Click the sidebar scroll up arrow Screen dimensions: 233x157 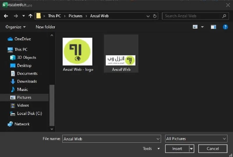(x=52, y=35)
